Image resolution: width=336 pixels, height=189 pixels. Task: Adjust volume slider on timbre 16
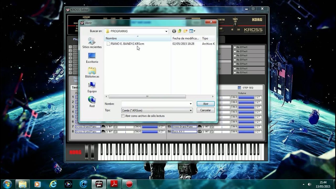pyautogui.click(x=246, y=132)
